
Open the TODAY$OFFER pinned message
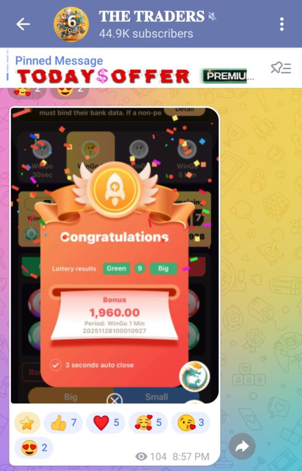(x=135, y=76)
